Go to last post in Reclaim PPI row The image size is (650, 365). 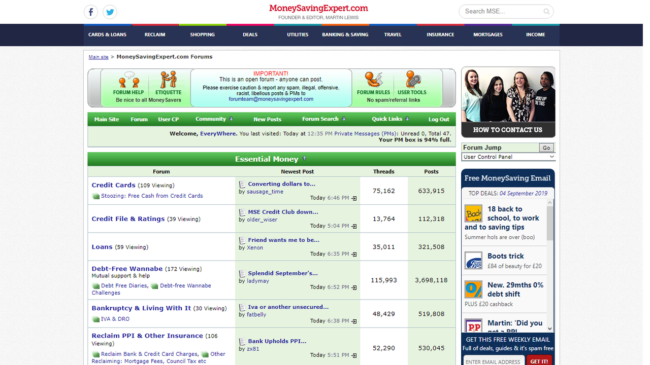click(x=354, y=355)
